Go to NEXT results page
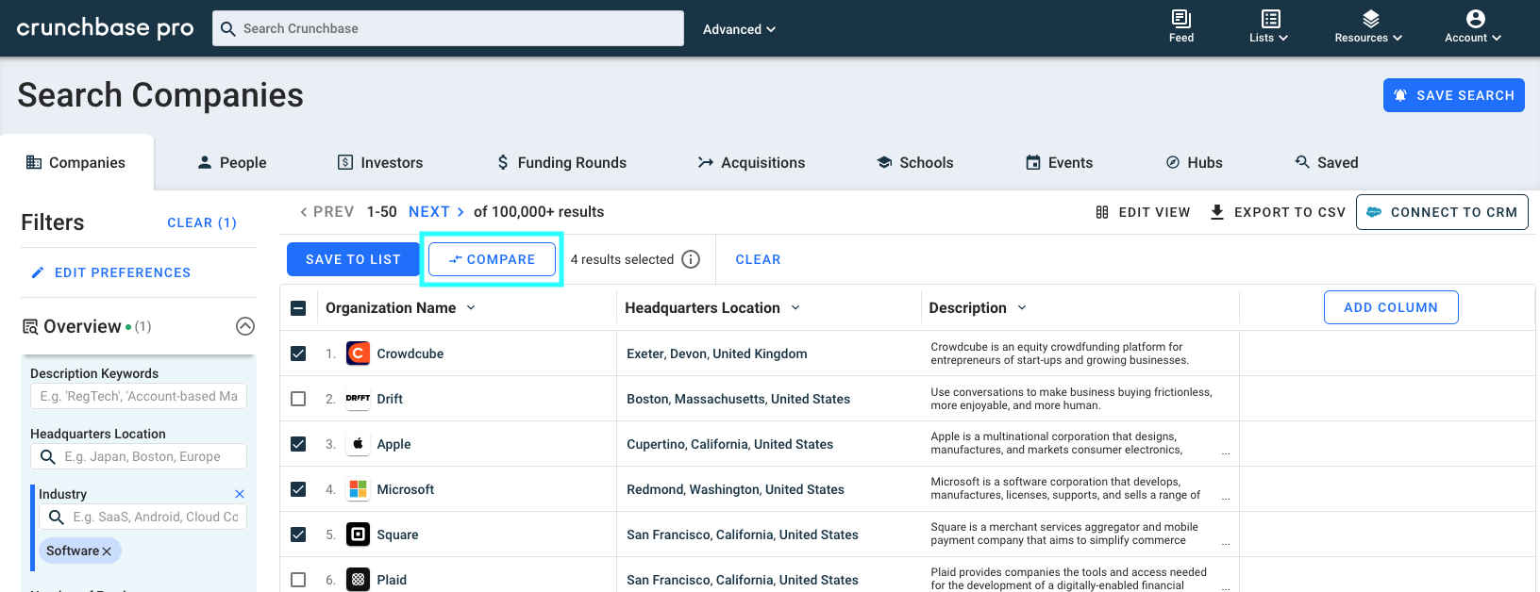 pos(437,212)
